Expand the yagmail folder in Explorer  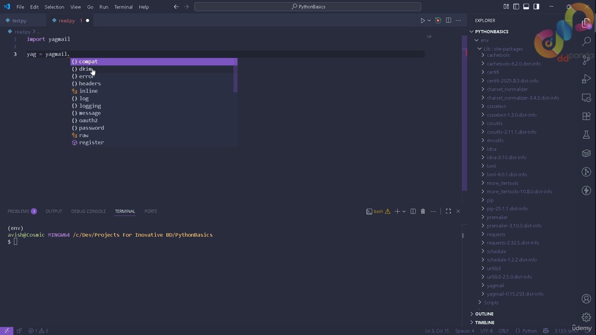coord(495,285)
